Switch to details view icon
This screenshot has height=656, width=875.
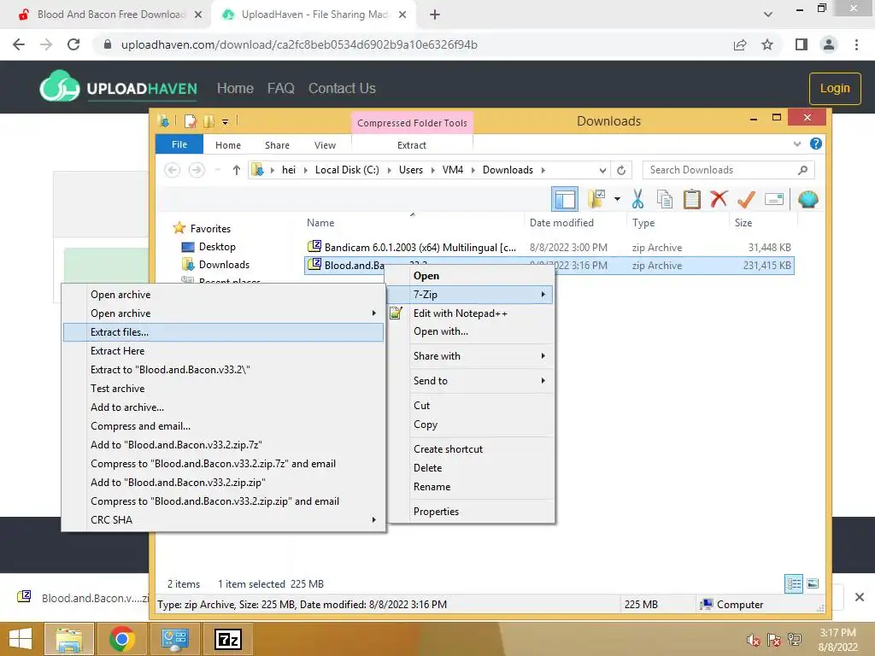(794, 584)
